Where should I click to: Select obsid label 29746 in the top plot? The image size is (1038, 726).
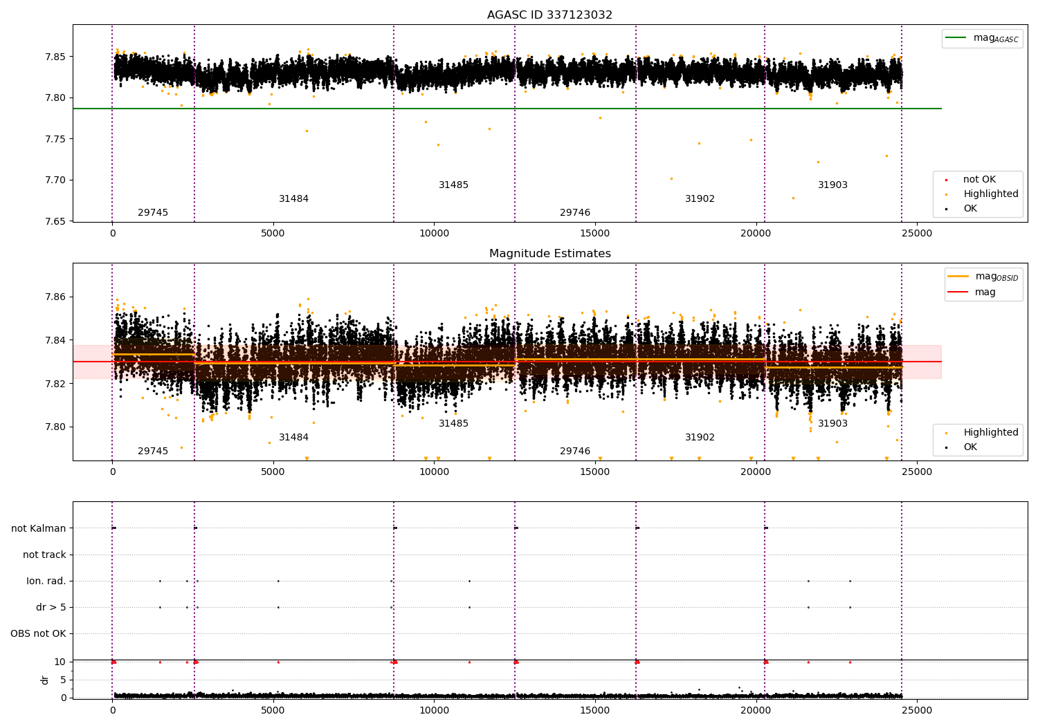(x=575, y=213)
